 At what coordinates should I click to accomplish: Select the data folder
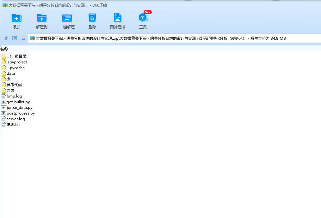[11, 73]
